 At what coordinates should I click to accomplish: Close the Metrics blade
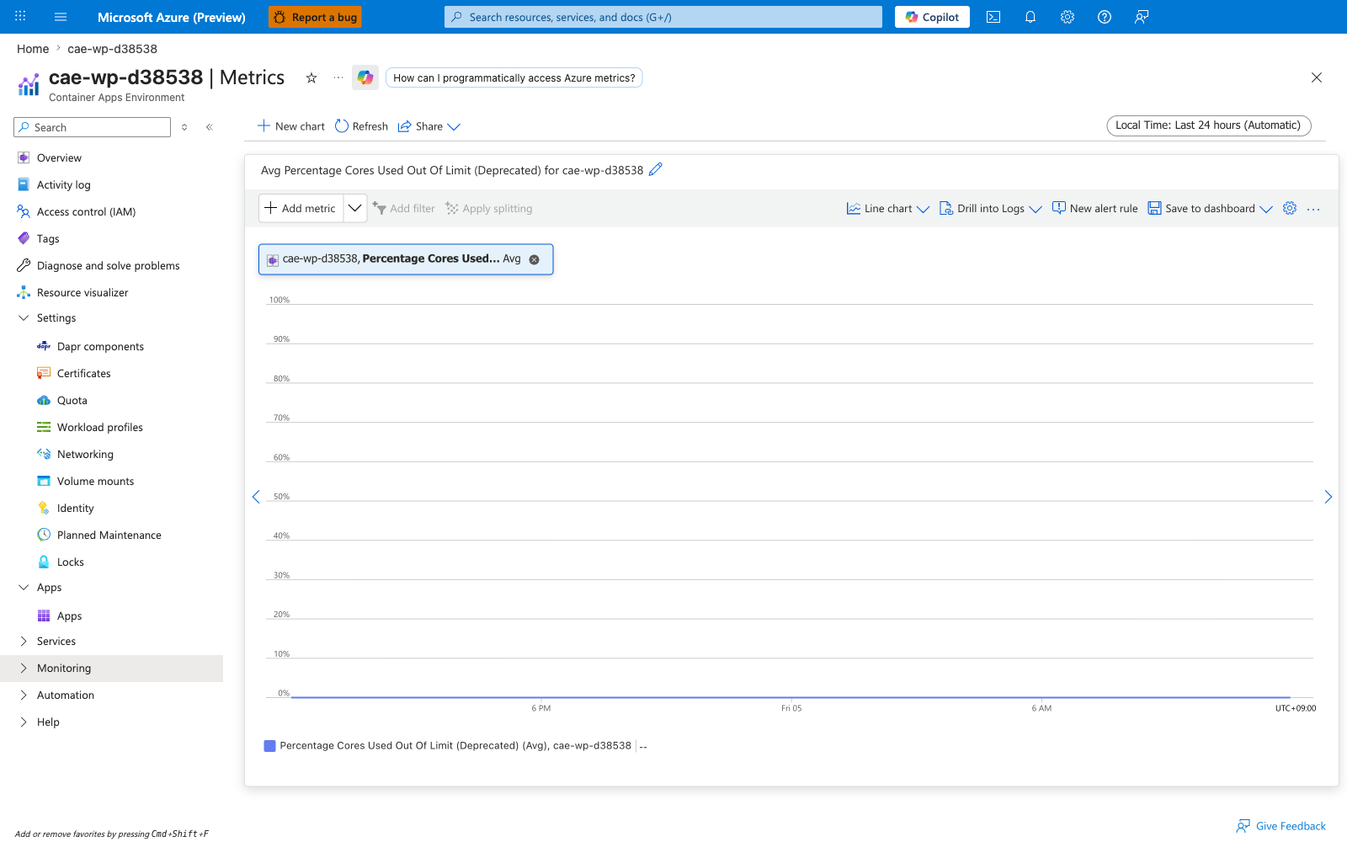(1317, 77)
